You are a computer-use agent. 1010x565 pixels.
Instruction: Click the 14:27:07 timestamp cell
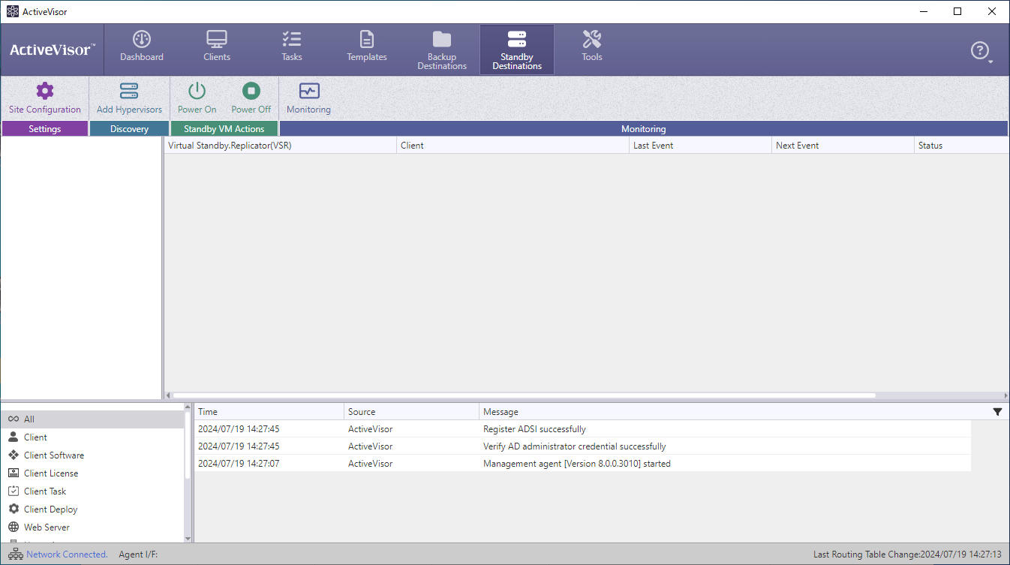[239, 464]
